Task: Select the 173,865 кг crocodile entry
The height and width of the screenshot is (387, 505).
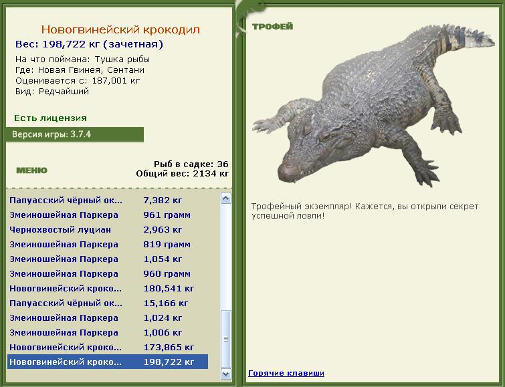Action: pos(108,347)
